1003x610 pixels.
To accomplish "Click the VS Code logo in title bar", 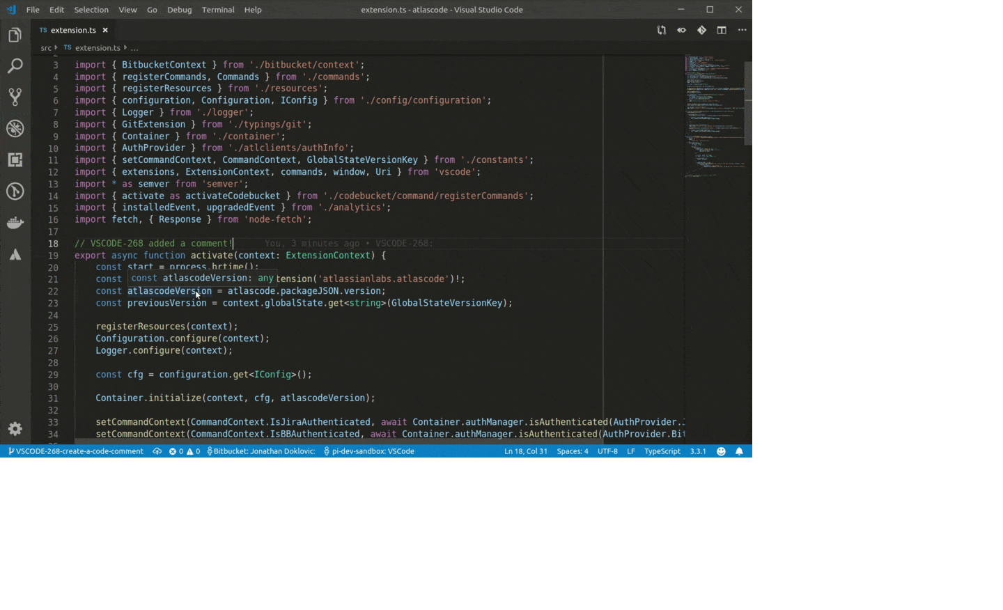I will coord(10,10).
